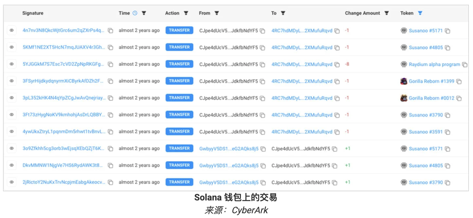Toggle eye icon for transaction 3FSyrHijdky
The width and height of the screenshot is (473, 218).
(x=12, y=81)
